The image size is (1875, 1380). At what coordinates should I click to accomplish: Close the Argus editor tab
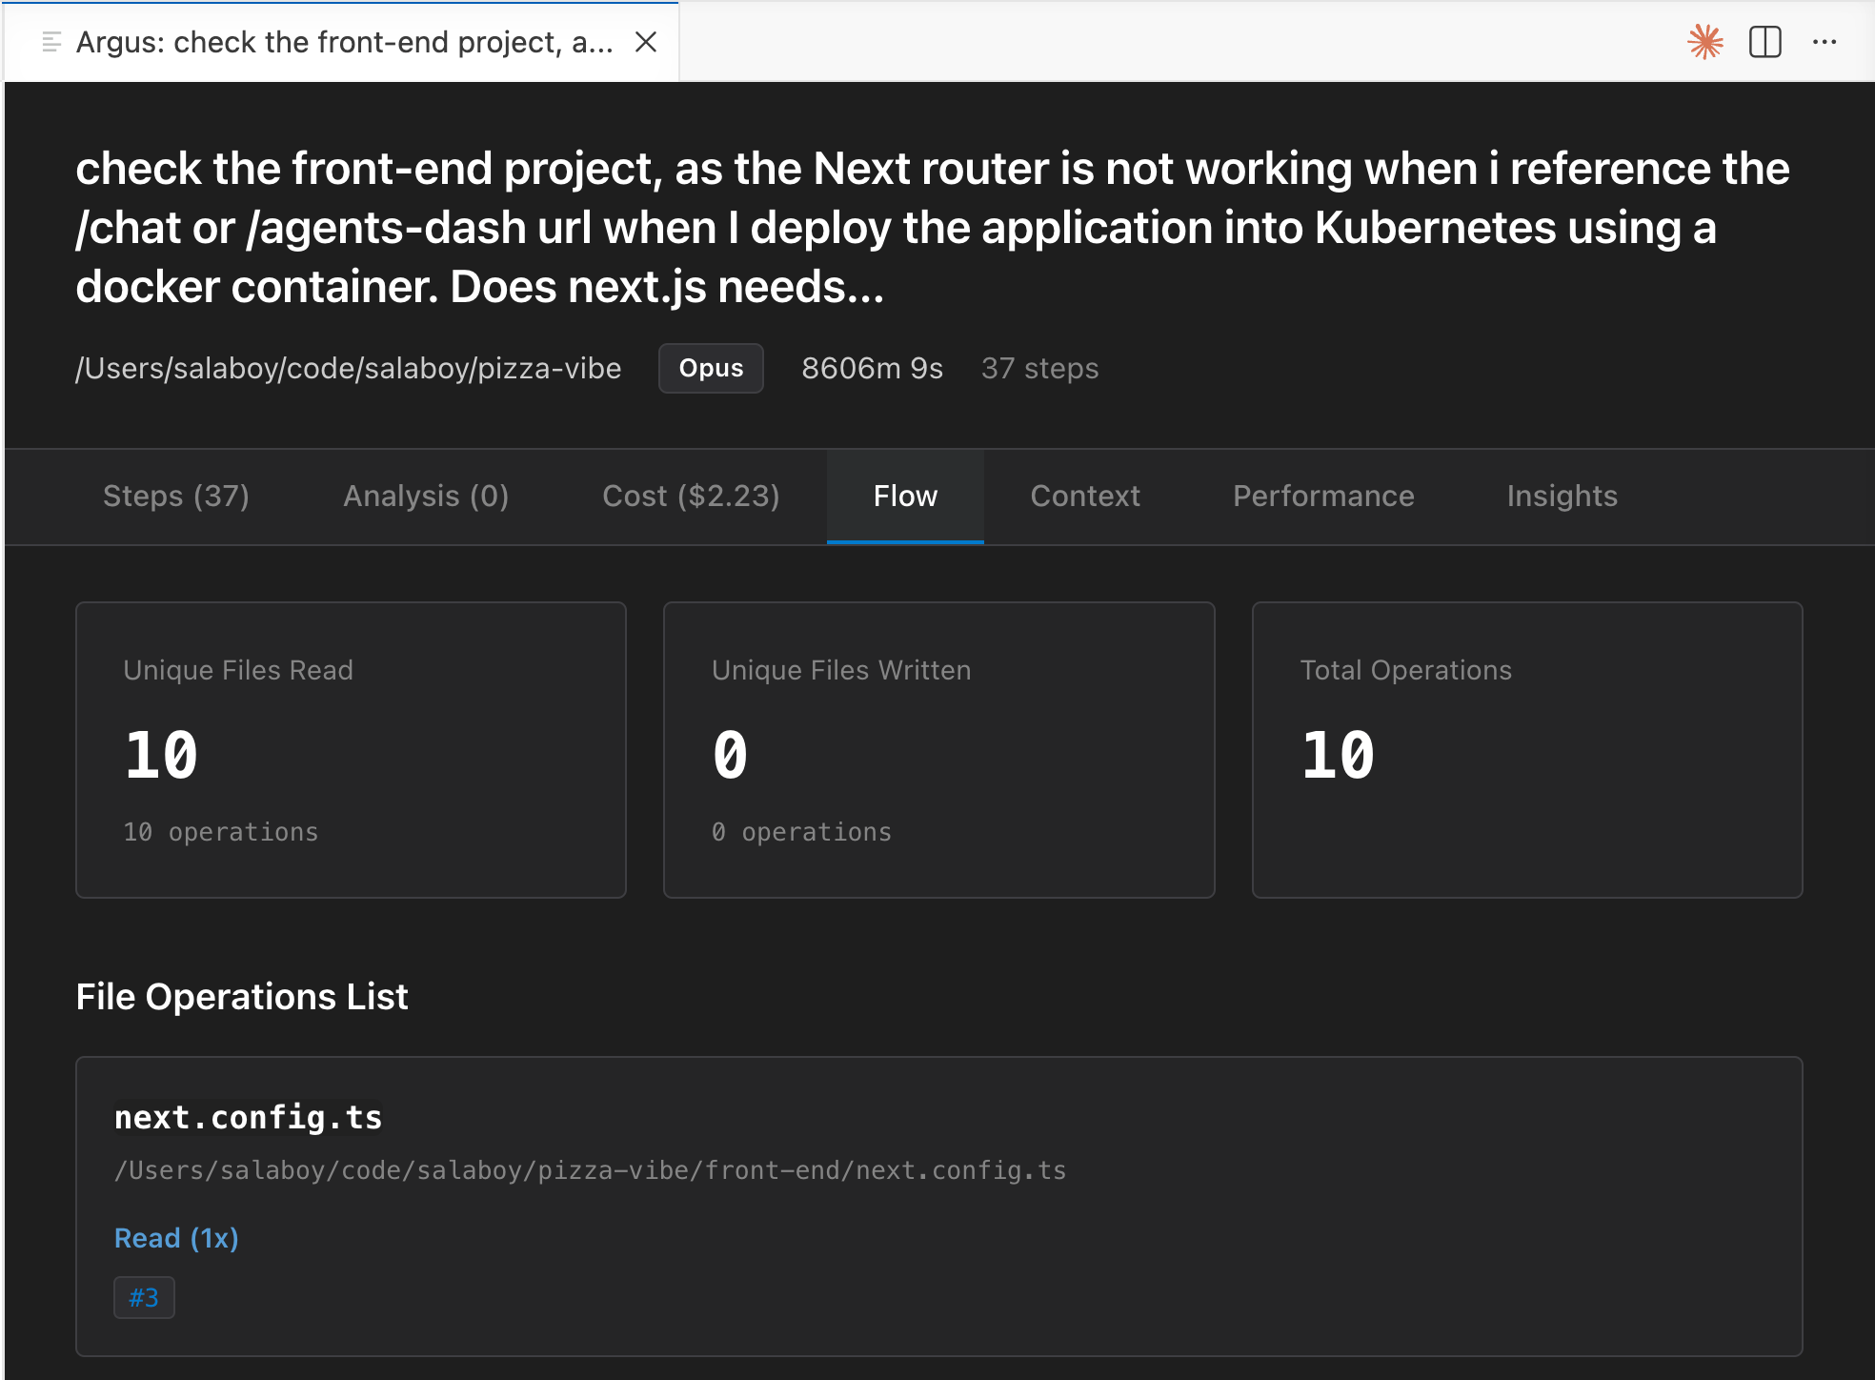click(646, 42)
